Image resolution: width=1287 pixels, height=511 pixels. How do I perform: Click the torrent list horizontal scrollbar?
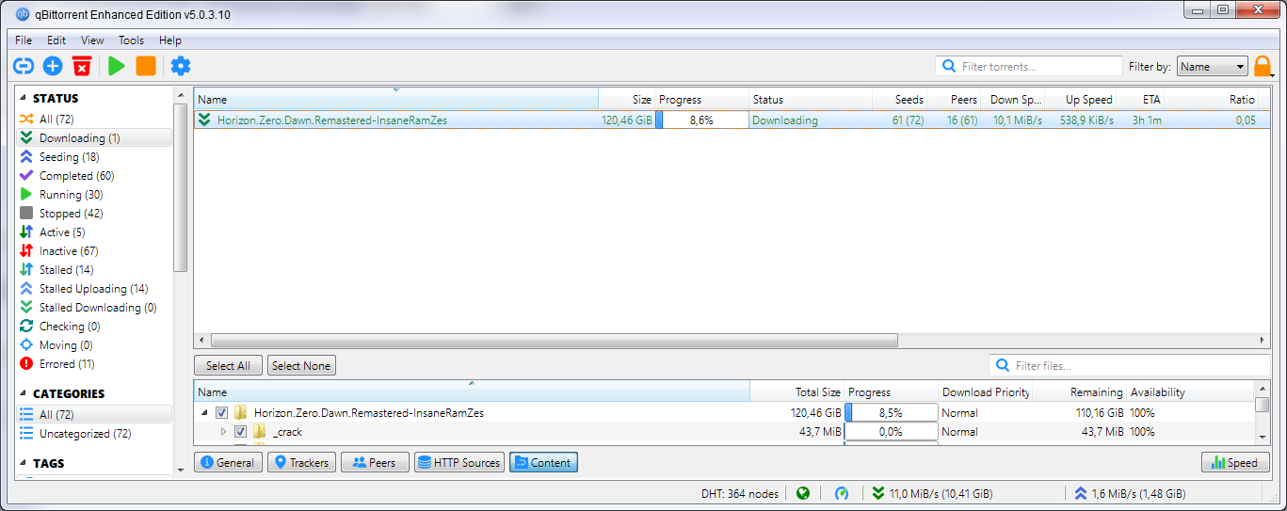tap(554, 340)
